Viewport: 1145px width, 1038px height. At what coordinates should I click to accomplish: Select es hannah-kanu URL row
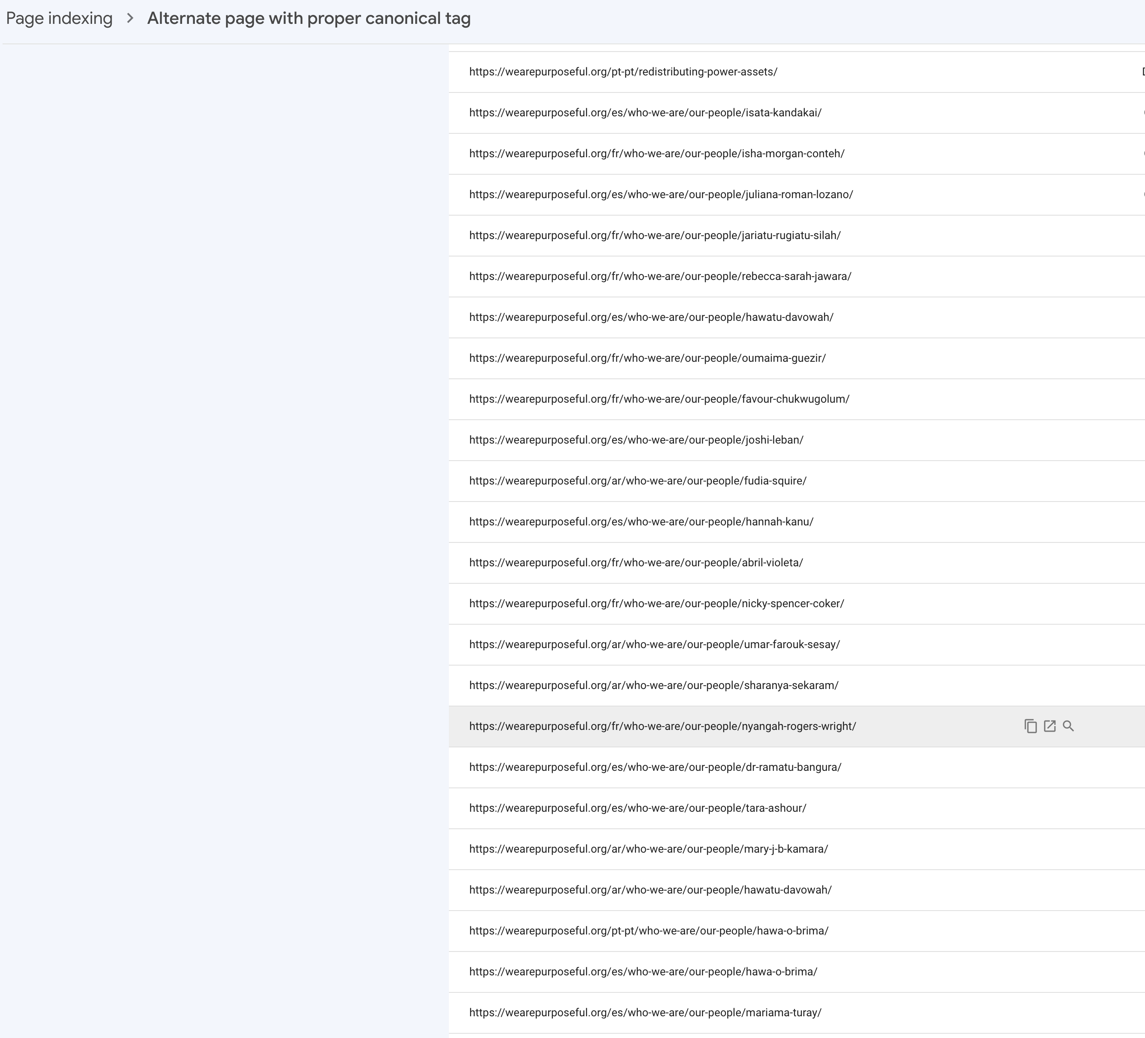[797, 522]
